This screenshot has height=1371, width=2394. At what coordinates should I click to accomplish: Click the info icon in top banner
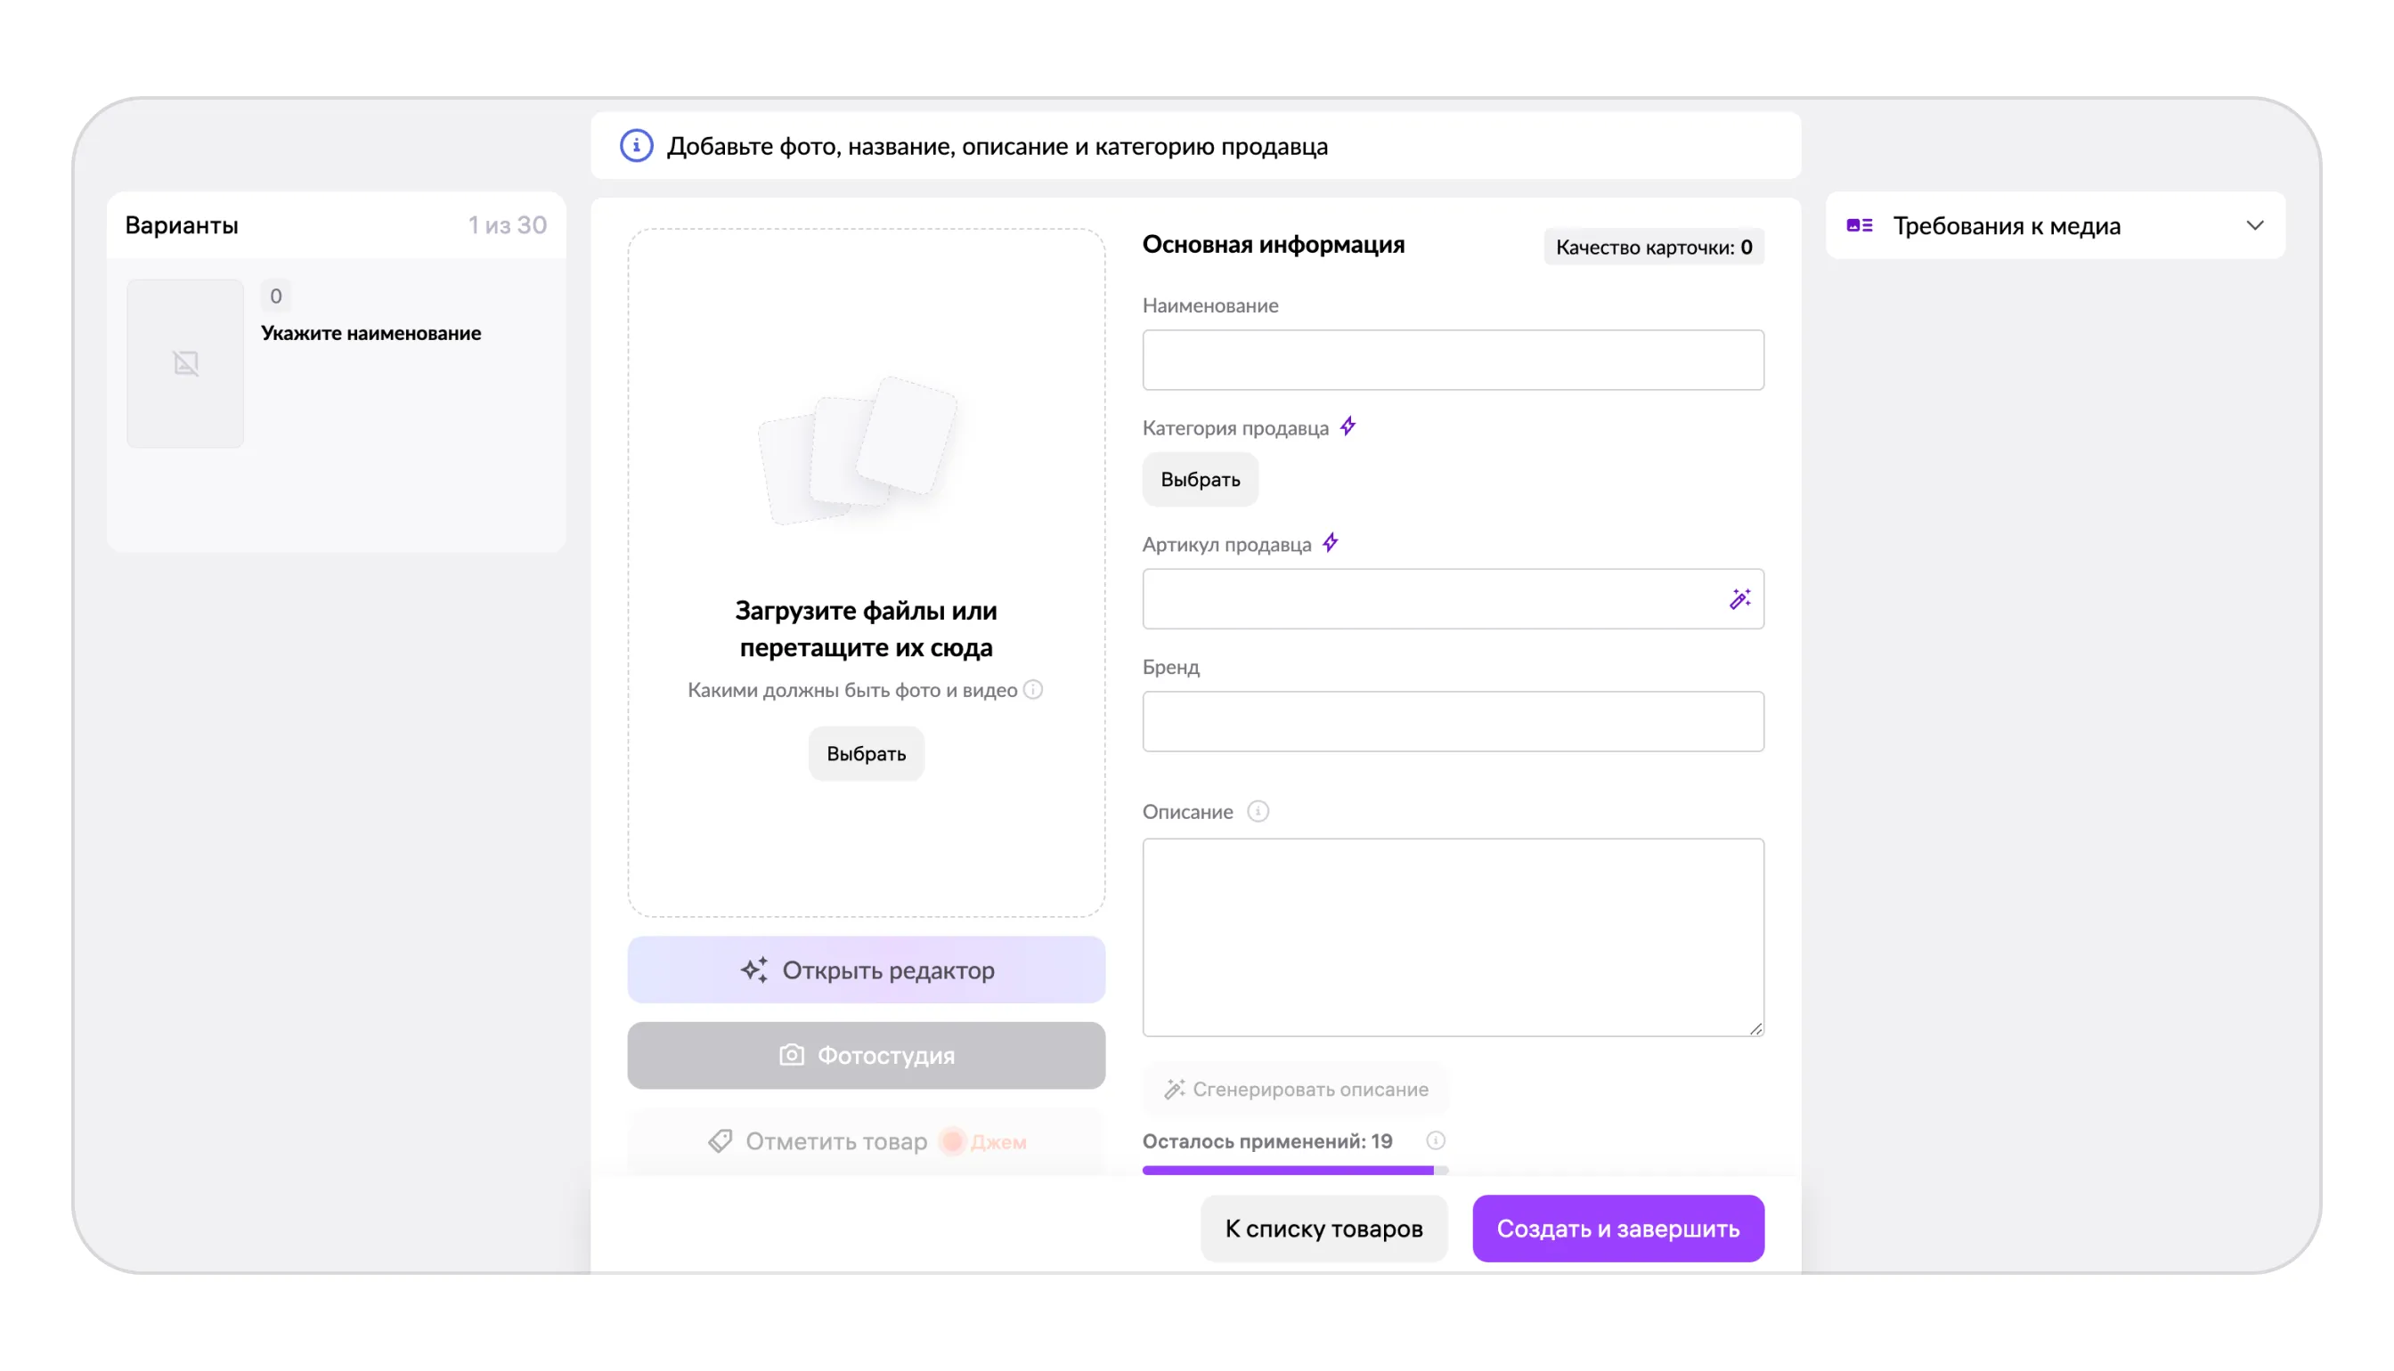click(x=636, y=146)
